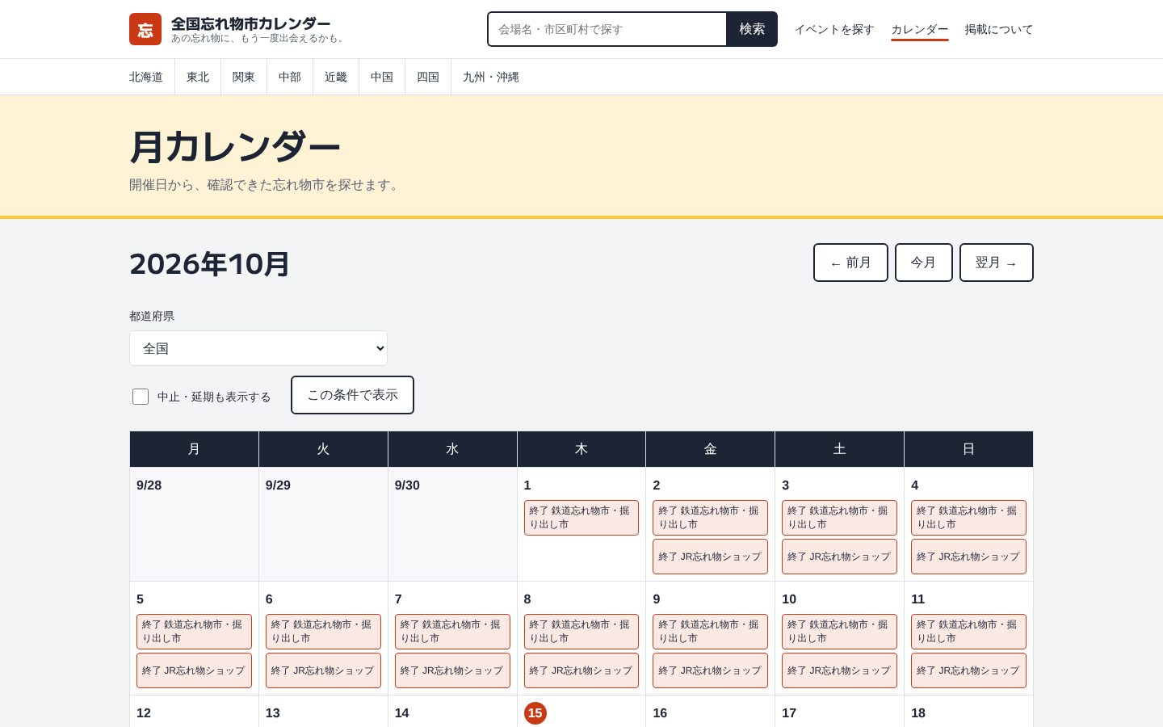Select the 九州・沖縄 region tab
This screenshot has height=727, width=1163.
(x=491, y=77)
